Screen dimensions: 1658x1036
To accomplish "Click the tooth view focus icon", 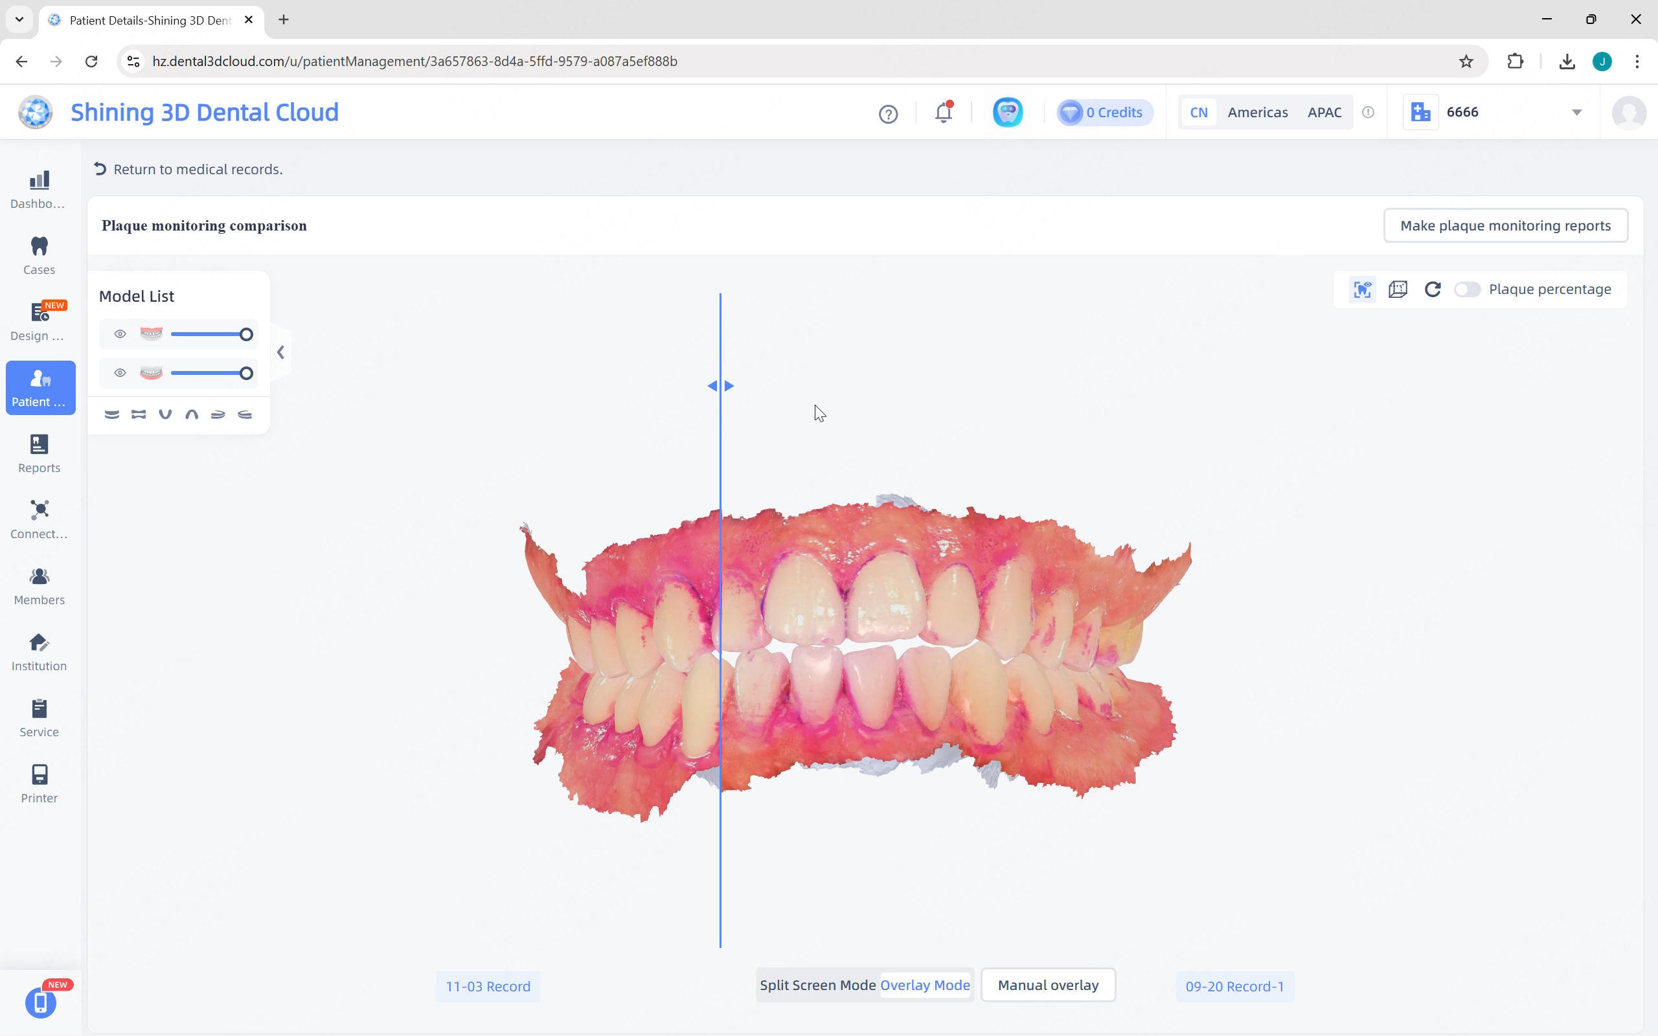I will click(1362, 289).
